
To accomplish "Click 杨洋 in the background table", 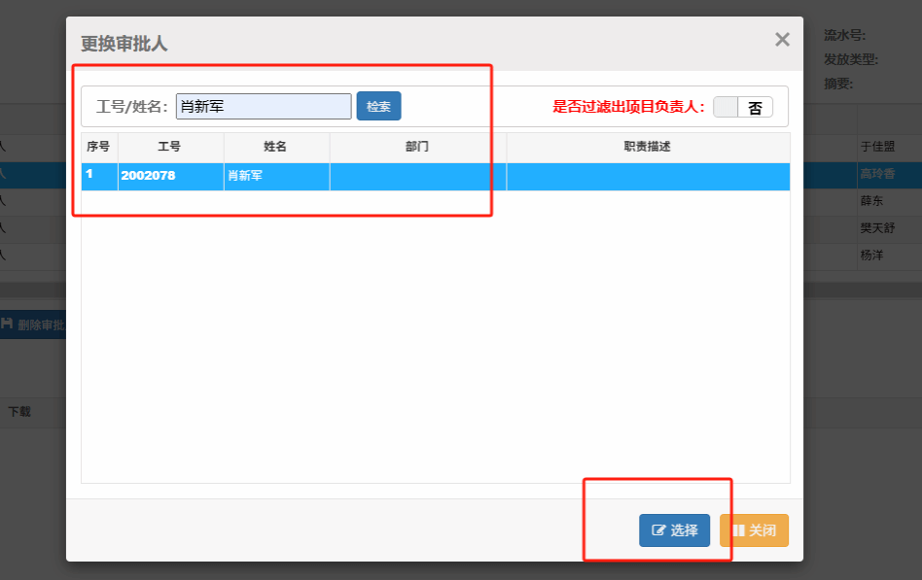I will click(x=871, y=256).
